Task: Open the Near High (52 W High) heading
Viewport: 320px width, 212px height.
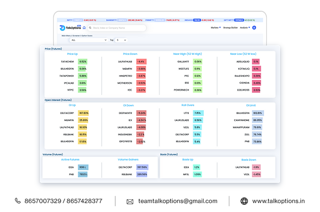Action: 187,54
